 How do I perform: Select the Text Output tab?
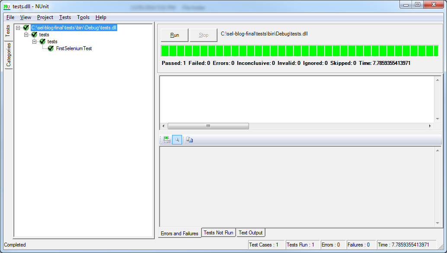pos(251,233)
